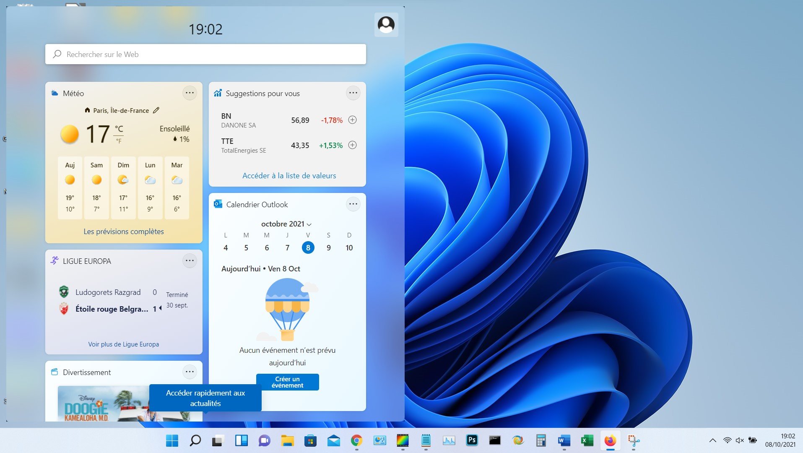Open Excel from the taskbar
The width and height of the screenshot is (803, 453).
pyautogui.click(x=586, y=440)
